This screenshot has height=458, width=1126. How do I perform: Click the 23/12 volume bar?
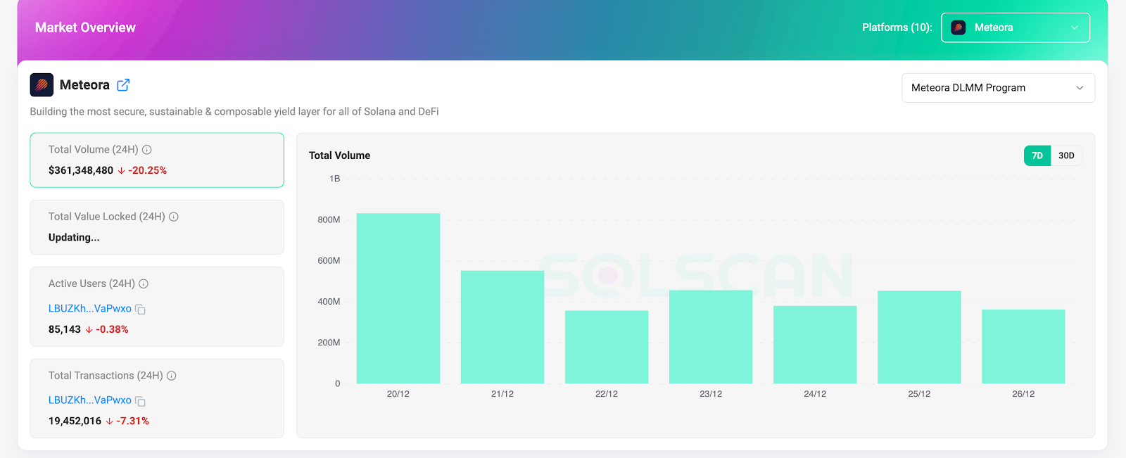click(711, 337)
